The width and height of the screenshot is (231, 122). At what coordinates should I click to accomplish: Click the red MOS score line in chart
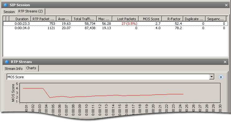pos(103,96)
